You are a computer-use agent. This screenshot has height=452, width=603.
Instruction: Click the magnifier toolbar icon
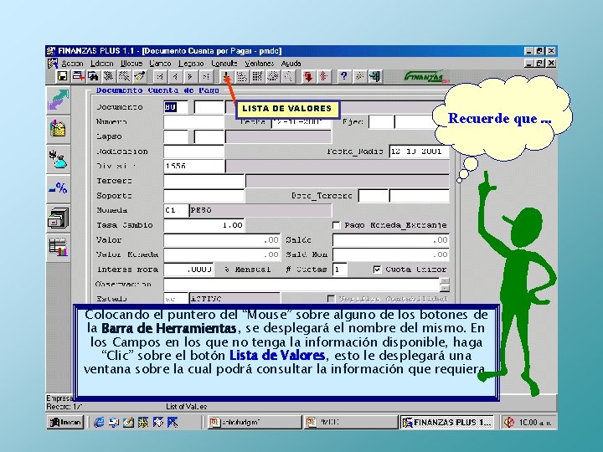coord(288,77)
